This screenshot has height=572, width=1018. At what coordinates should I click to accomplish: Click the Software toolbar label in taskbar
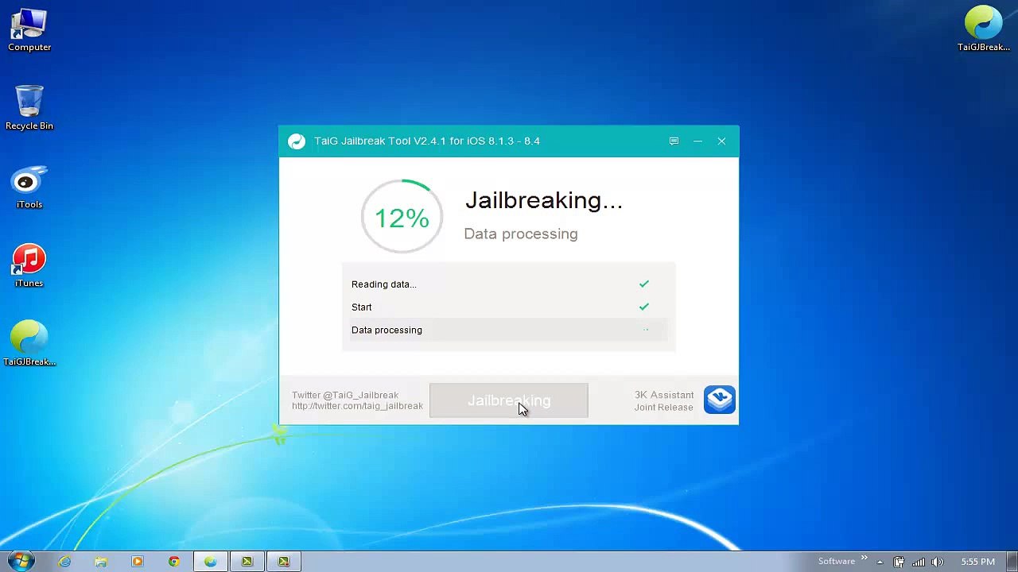pos(837,562)
